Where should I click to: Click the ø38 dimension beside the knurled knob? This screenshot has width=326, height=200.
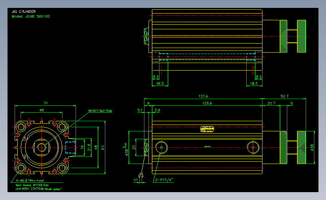pyautogui.click(x=312, y=147)
